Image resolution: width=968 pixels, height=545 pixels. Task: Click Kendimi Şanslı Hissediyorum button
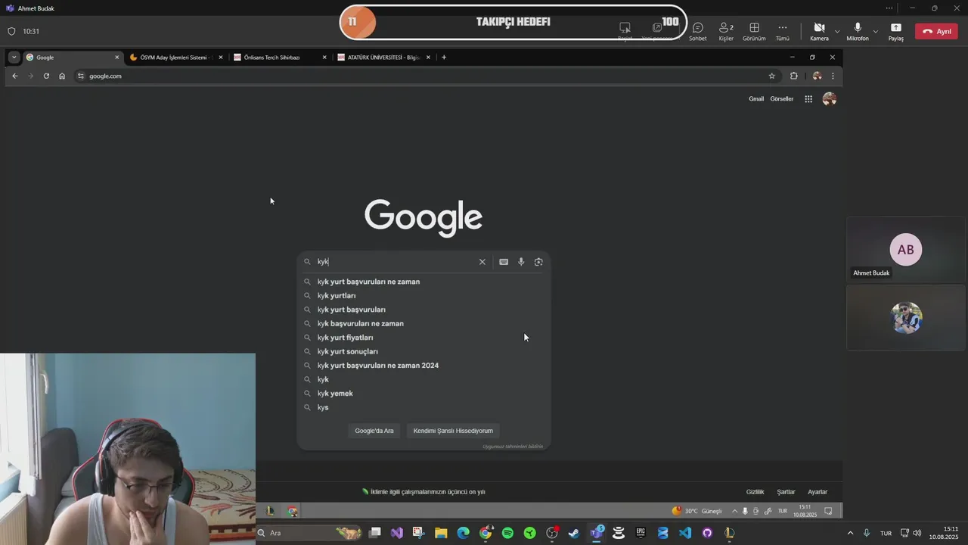(x=453, y=431)
